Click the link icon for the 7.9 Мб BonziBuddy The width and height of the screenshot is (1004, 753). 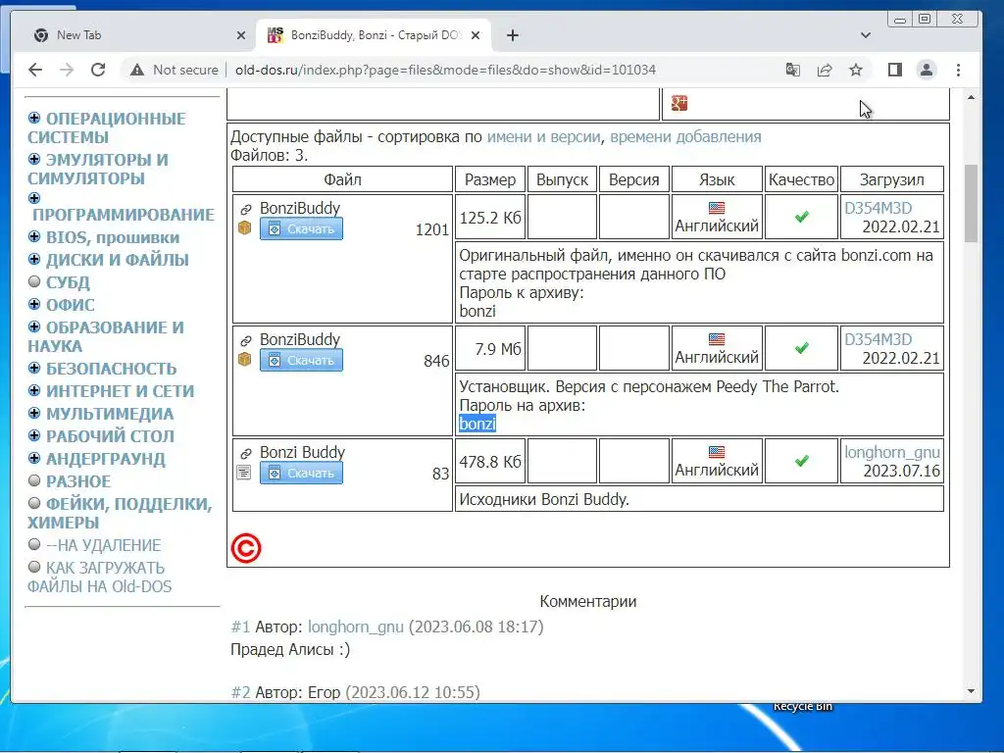click(x=246, y=340)
